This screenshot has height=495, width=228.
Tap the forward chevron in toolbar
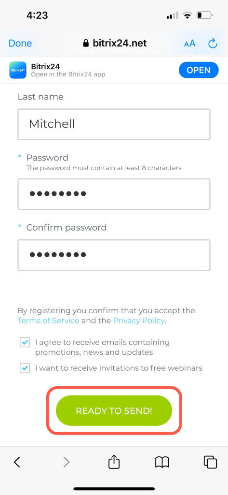point(66,462)
